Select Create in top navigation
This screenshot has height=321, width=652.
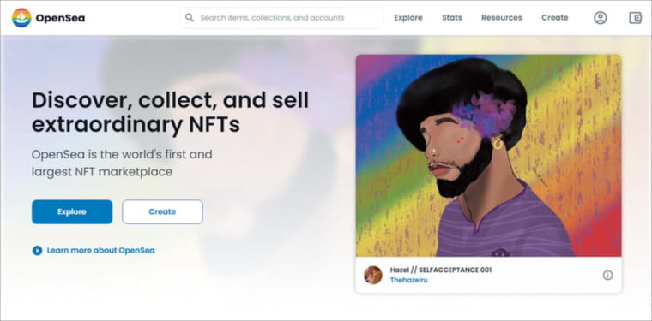[555, 18]
